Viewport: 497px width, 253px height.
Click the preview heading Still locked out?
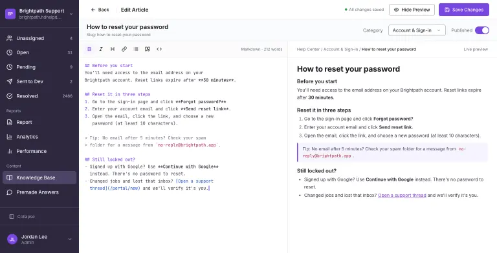pyautogui.click(x=316, y=171)
